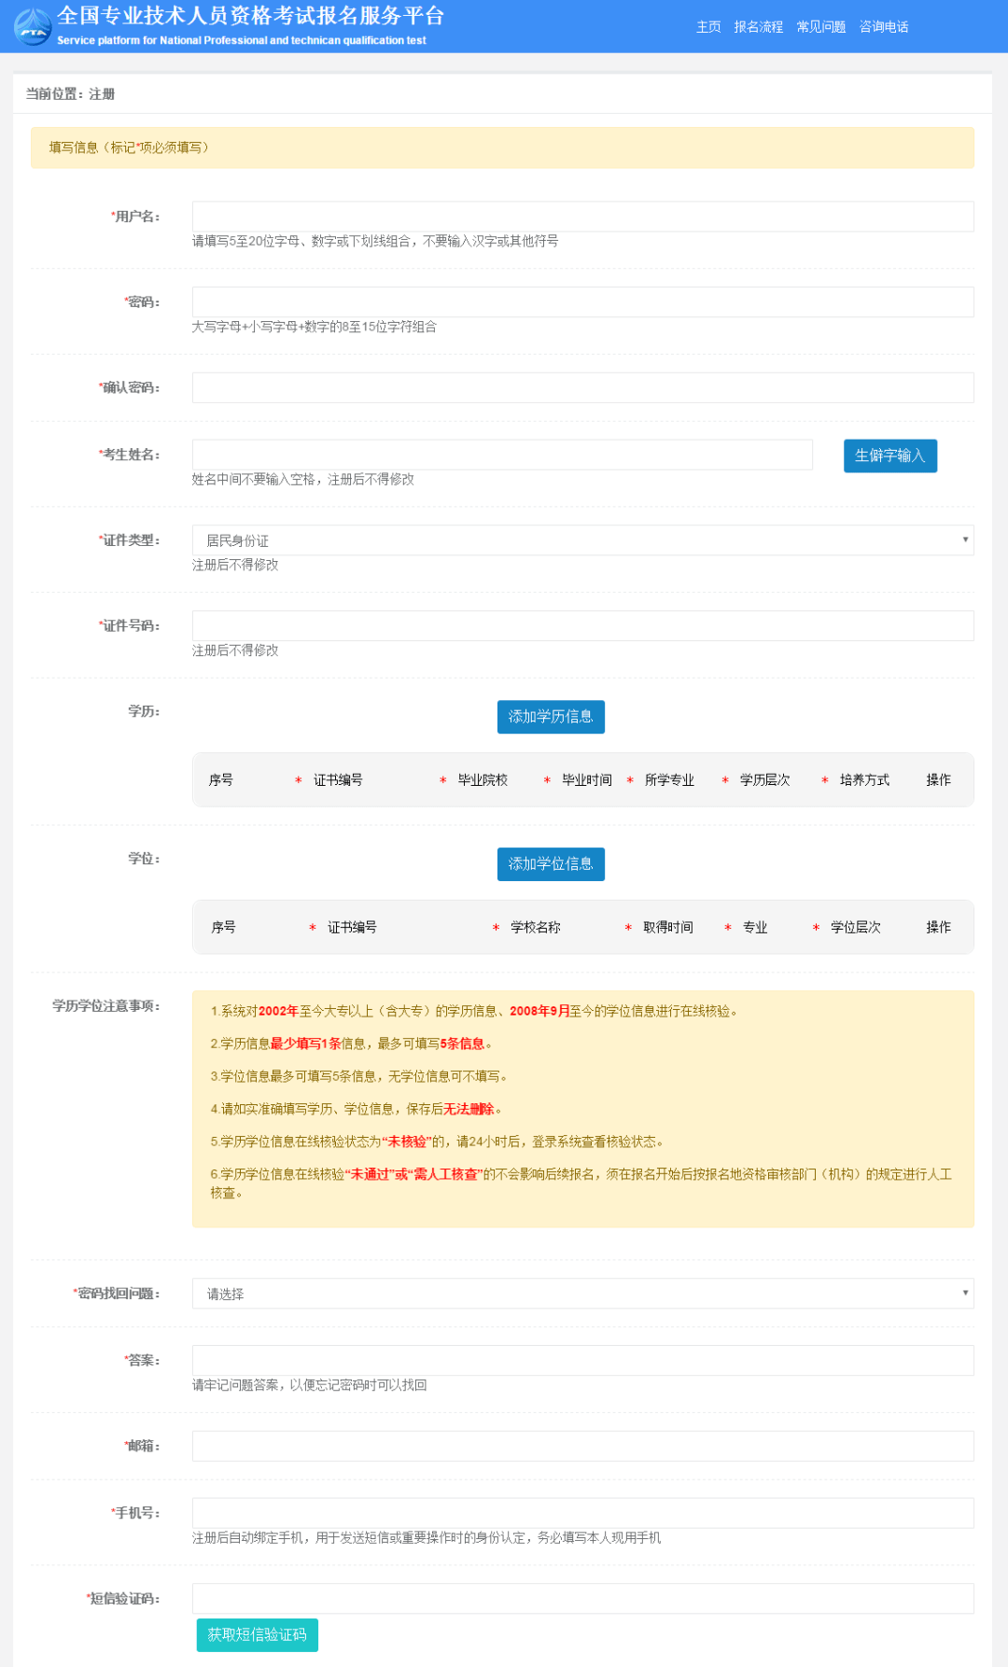Focus the 确认密码 input field
This screenshot has width=1008, height=1667.
(x=582, y=387)
